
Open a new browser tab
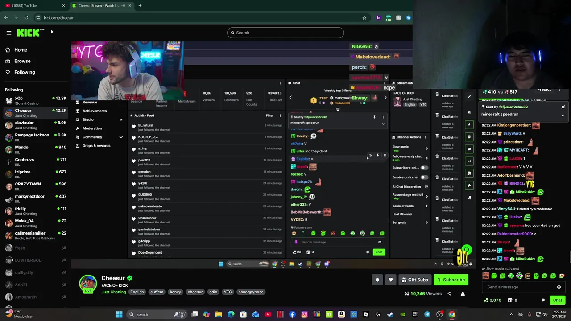140,6
